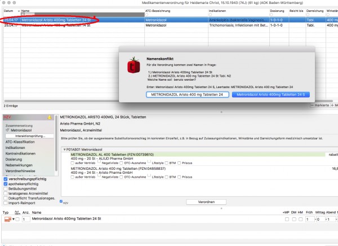Click the prescription table horizontal scrollbar
The height and width of the screenshot is (246, 338).
[x=61, y=101]
